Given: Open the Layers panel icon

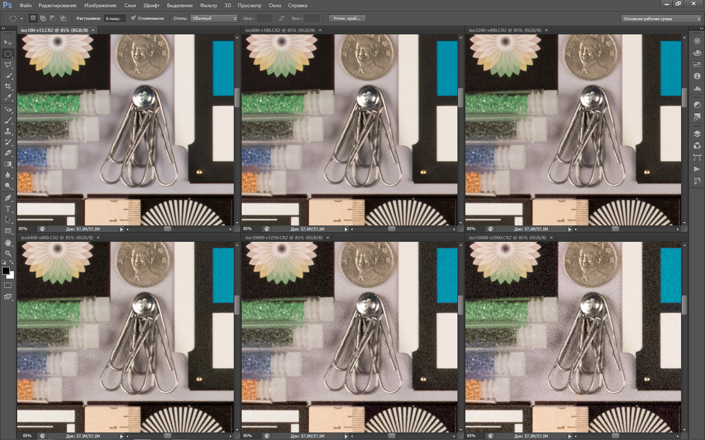Looking at the screenshot, I should pos(697,134).
